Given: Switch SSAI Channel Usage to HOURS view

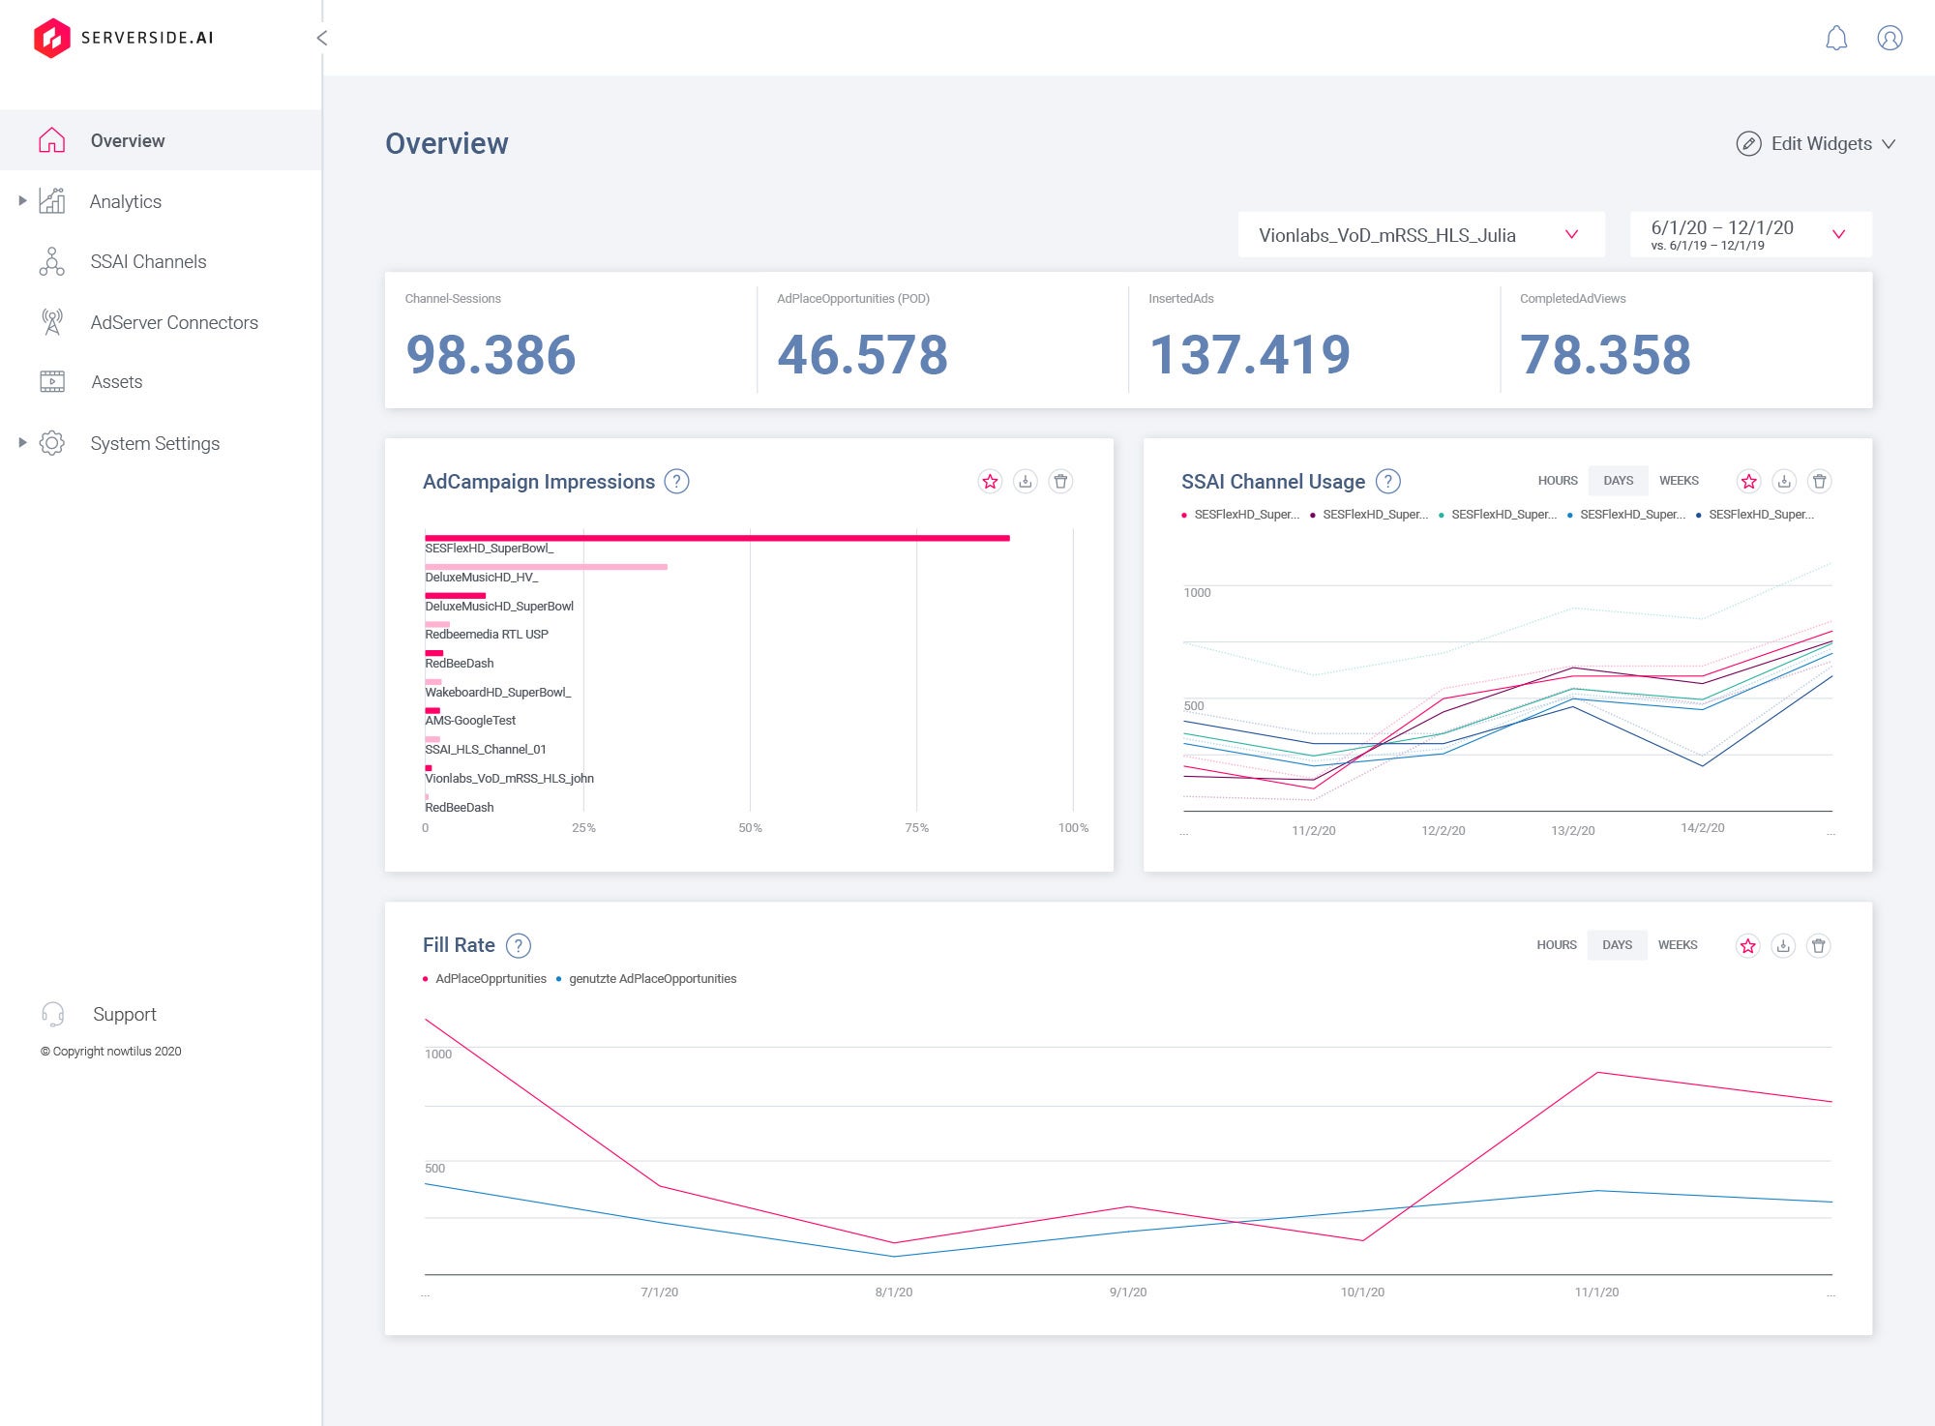Looking at the screenshot, I should pos(1557,480).
